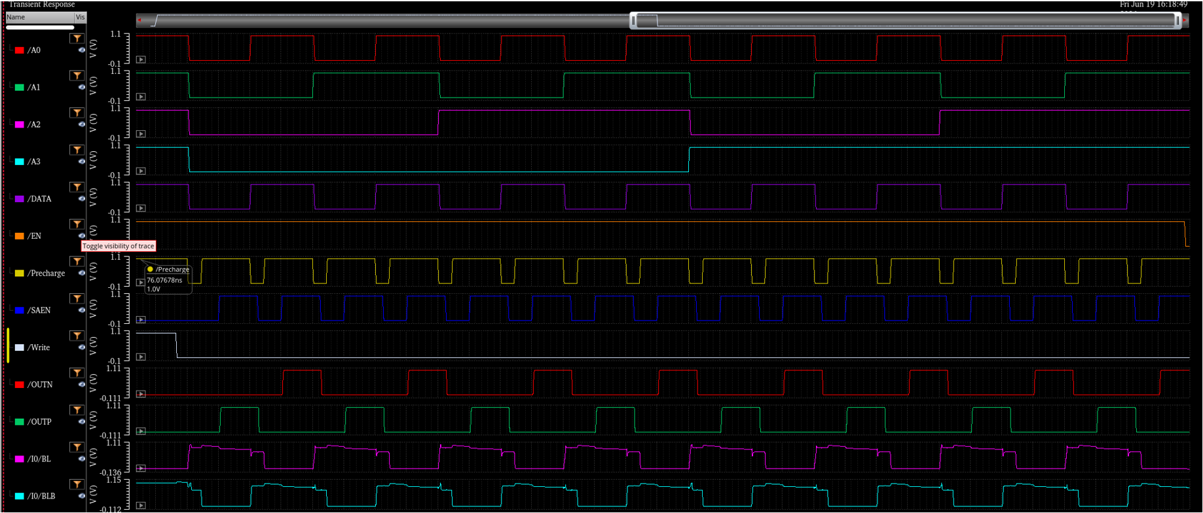Toggle visibility of the /DATA trace
This screenshot has height=513, width=1203.
(x=82, y=198)
